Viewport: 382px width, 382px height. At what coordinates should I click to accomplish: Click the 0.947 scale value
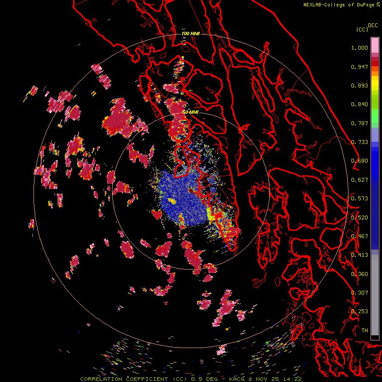[x=360, y=67]
